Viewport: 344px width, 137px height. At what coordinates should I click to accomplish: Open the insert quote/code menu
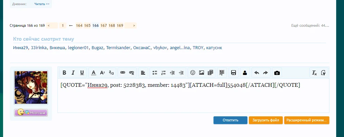tap(222, 73)
